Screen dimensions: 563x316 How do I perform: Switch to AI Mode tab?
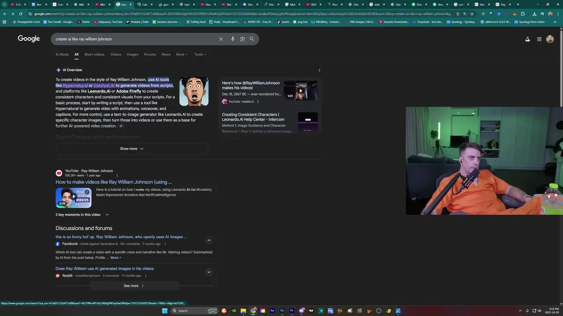pos(62,54)
